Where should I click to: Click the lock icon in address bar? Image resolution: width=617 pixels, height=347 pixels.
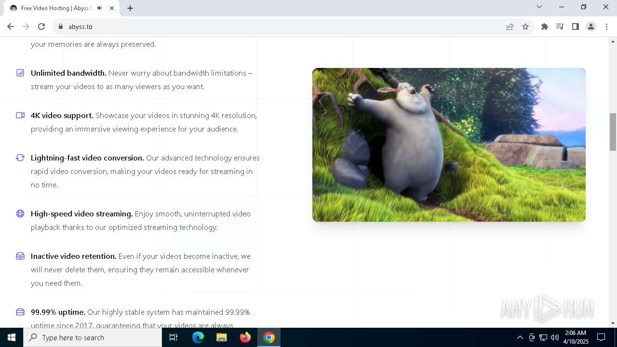61,27
